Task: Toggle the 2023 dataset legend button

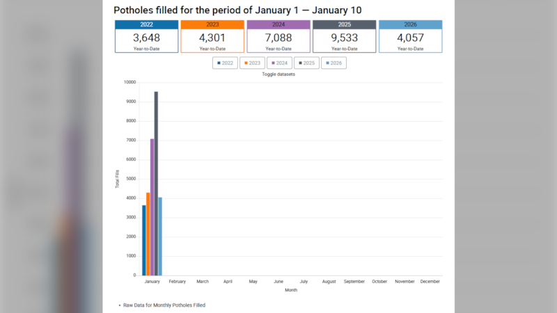Action: coord(252,63)
